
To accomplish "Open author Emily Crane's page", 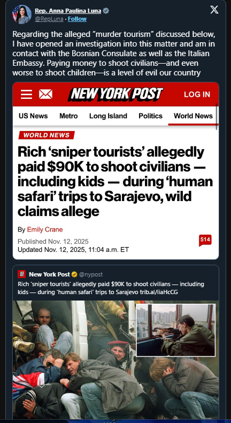I will pyautogui.click(x=45, y=229).
